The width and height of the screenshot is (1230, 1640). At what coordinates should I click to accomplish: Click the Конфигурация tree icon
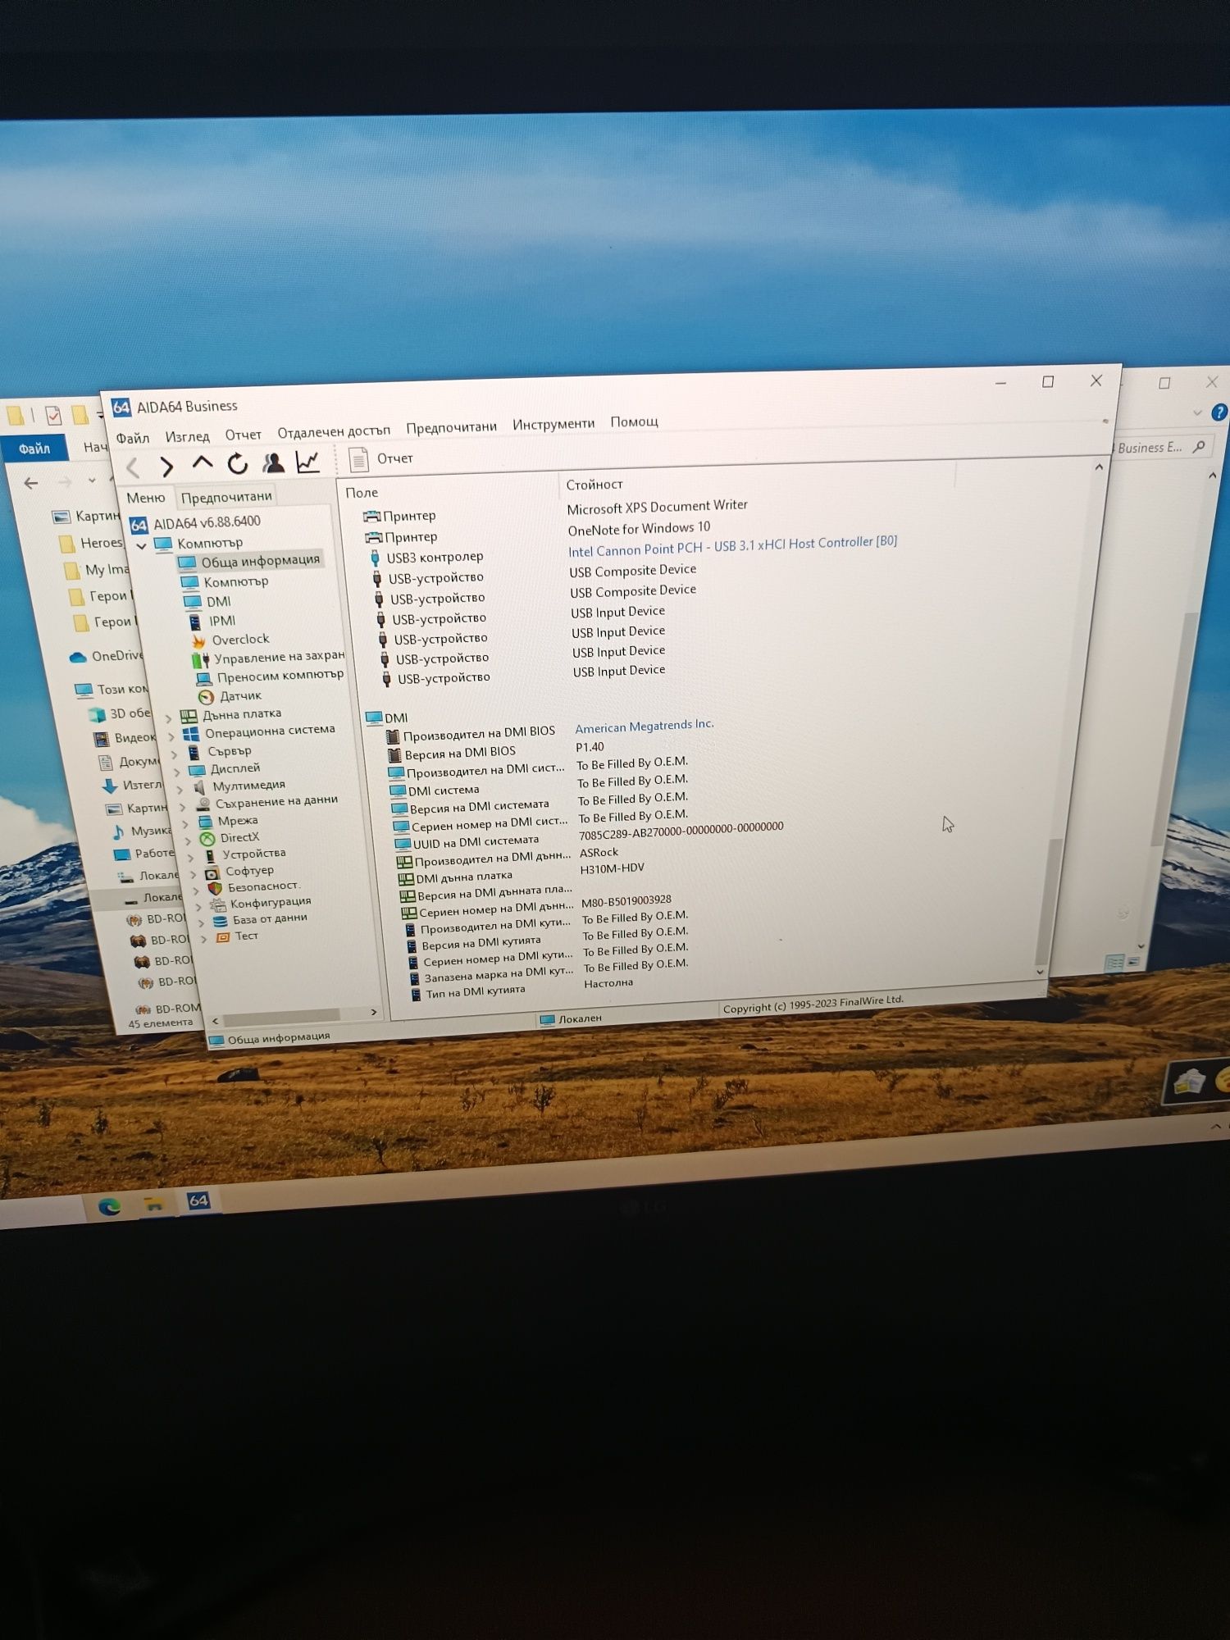pos(218,904)
